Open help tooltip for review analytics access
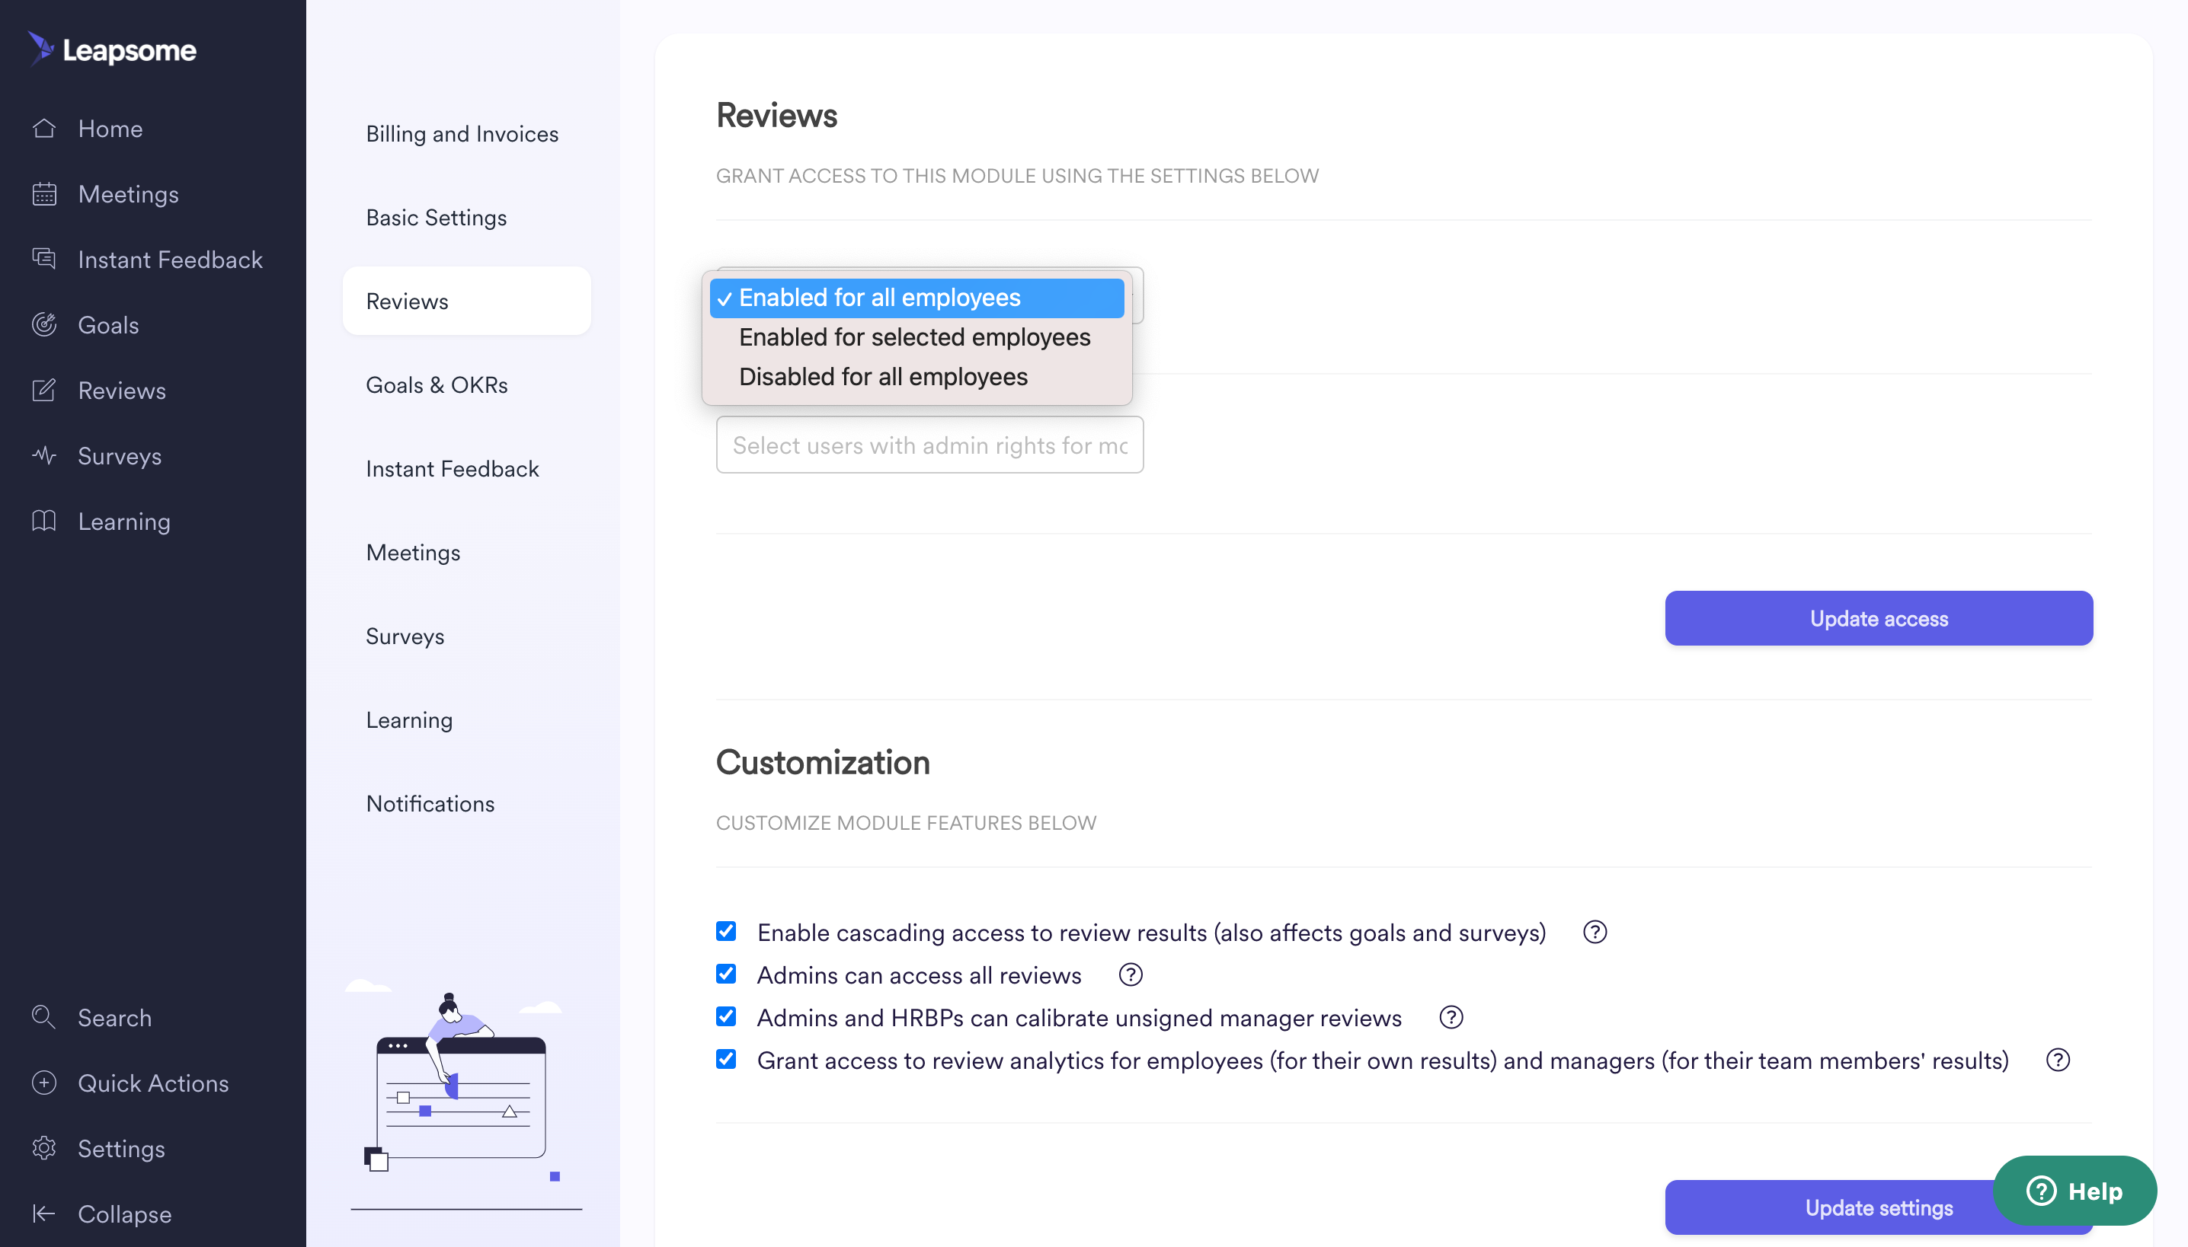Image resolution: width=2188 pixels, height=1247 pixels. tap(2058, 1060)
